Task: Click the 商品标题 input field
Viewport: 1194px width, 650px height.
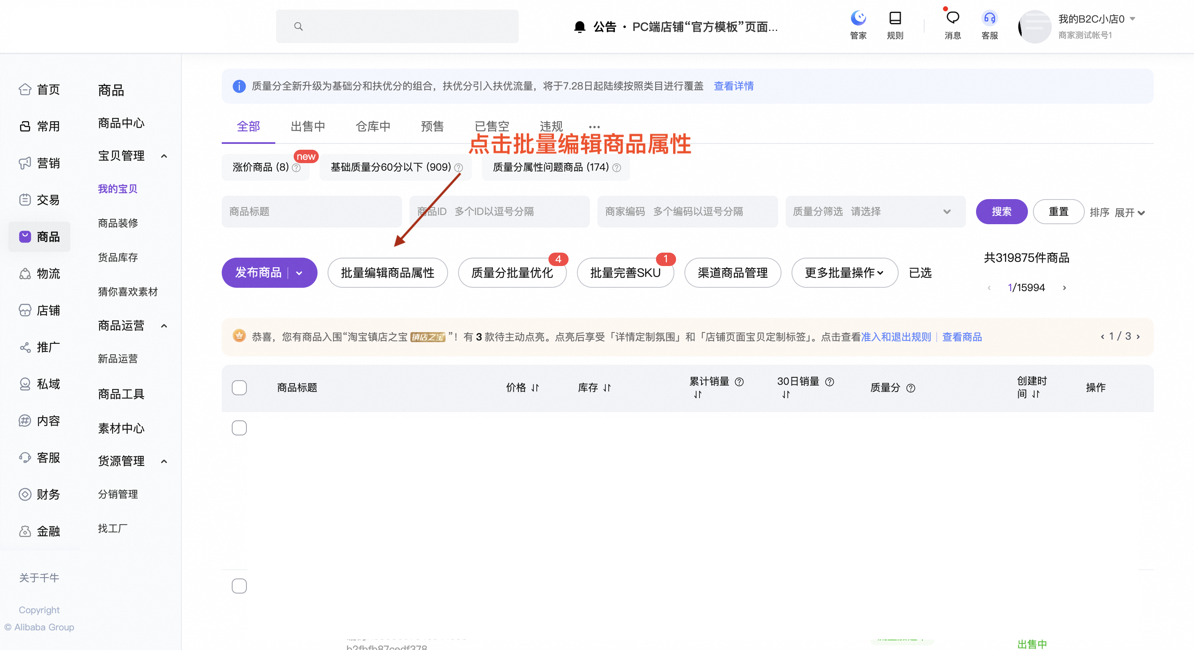Action: pyautogui.click(x=312, y=212)
